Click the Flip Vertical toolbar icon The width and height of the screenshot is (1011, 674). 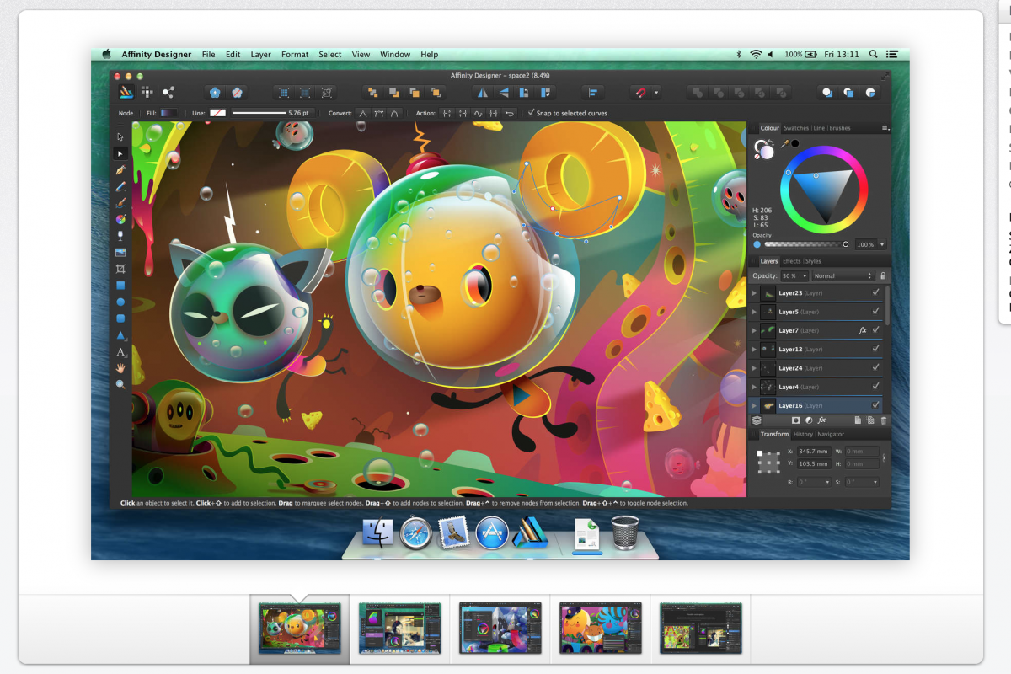pos(504,93)
